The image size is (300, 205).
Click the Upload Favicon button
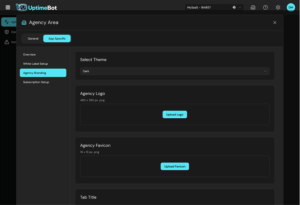coord(175,167)
